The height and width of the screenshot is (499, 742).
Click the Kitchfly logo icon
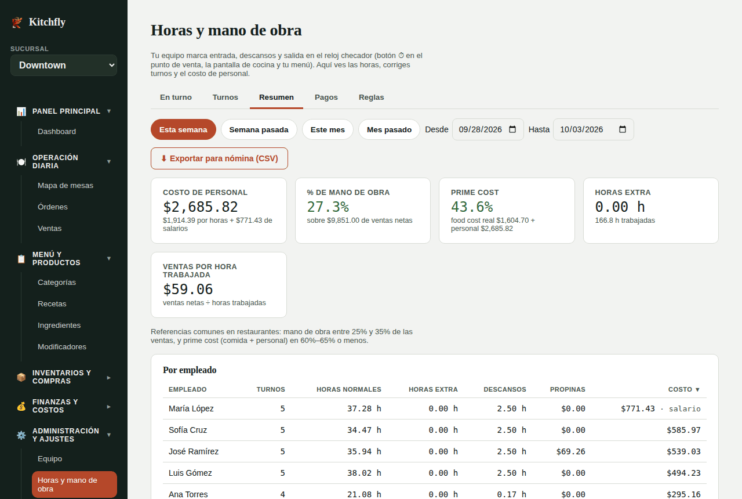point(16,23)
